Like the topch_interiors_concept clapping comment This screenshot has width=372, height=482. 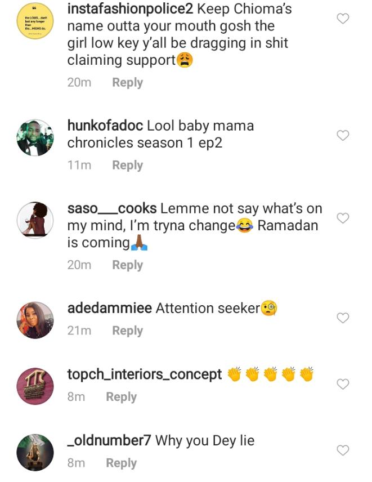(x=342, y=384)
